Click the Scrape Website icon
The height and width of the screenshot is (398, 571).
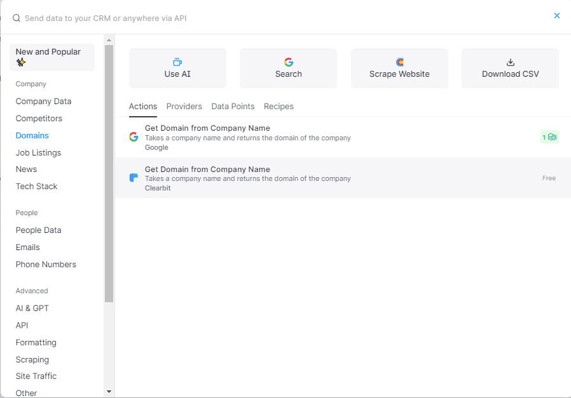(x=399, y=62)
